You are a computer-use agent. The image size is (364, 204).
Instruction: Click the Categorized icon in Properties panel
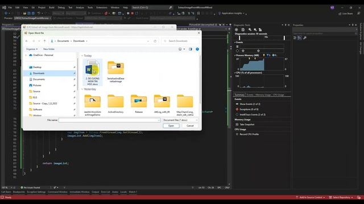click(295, 38)
